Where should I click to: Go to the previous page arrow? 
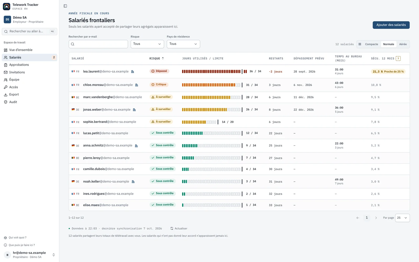point(358,218)
